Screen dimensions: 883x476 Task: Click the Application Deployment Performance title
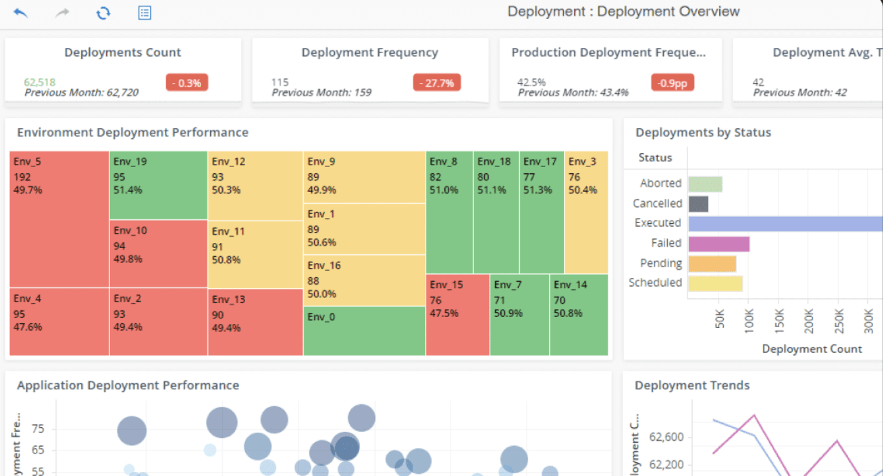(x=128, y=385)
